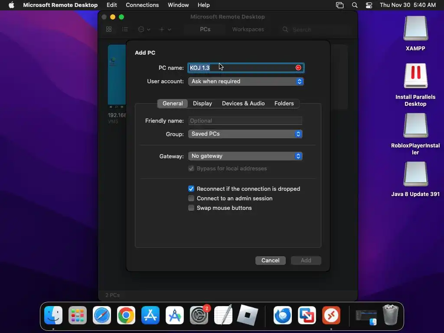Click the Cancel button
This screenshot has width=444, height=333.
click(x=271, y=261)
